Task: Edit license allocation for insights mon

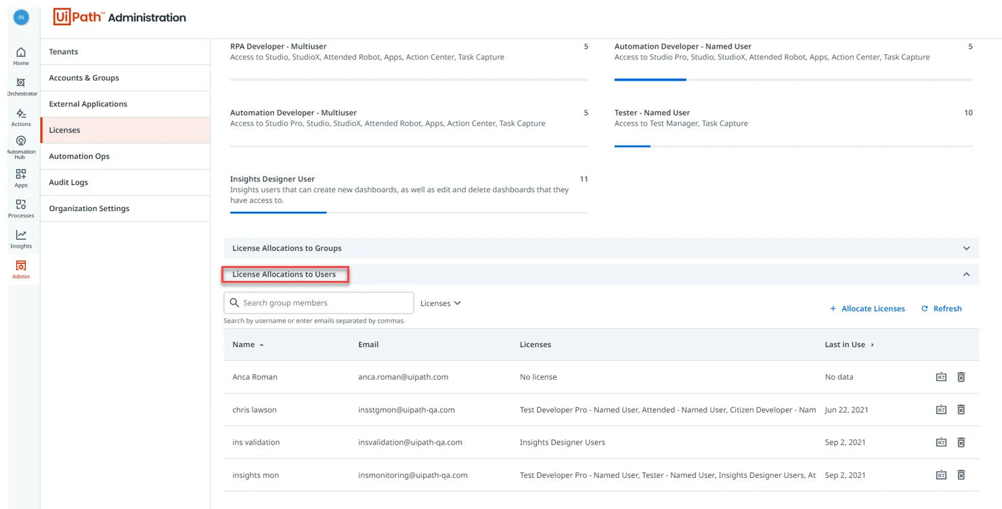Action: tap(941, 475)
